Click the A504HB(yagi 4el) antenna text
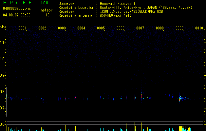206x131 pixels. [116, 15]
